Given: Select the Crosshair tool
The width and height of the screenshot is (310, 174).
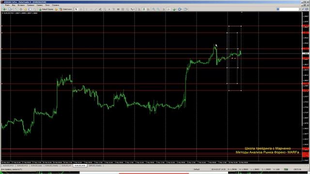Looking at the screenshot, I should click(81, 9).
